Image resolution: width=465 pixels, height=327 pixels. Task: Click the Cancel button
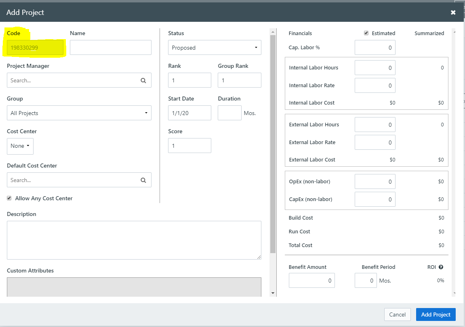click(398, 314)
